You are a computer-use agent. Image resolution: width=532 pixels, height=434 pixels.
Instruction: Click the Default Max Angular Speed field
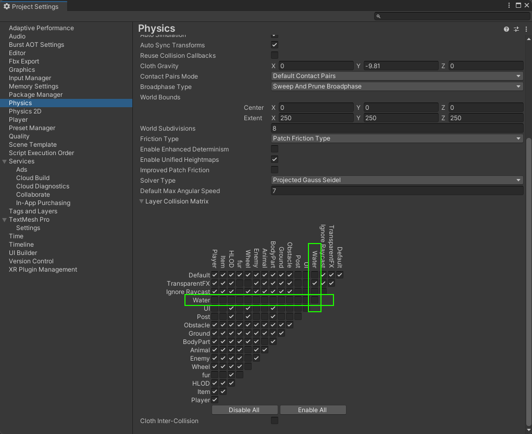tap(397, 191)
